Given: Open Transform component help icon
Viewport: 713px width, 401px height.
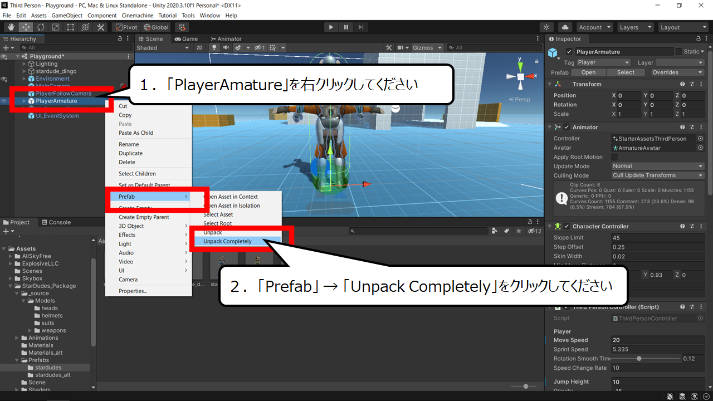Looking at the screenshot, I should pyautogui.click(x=682, y=84).
